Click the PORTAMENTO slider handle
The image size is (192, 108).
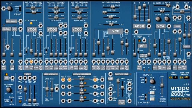(162, 85)
